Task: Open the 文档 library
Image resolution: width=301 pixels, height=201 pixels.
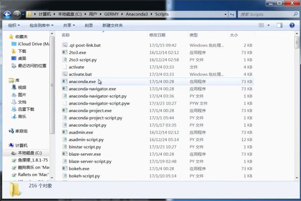Action: tap(19, 102)
